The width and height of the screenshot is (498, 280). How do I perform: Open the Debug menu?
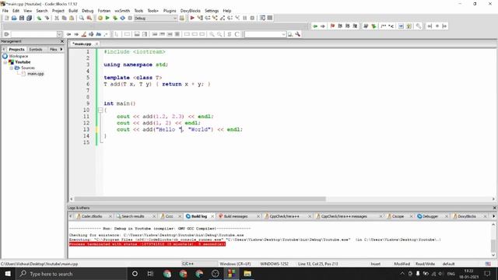88,10
